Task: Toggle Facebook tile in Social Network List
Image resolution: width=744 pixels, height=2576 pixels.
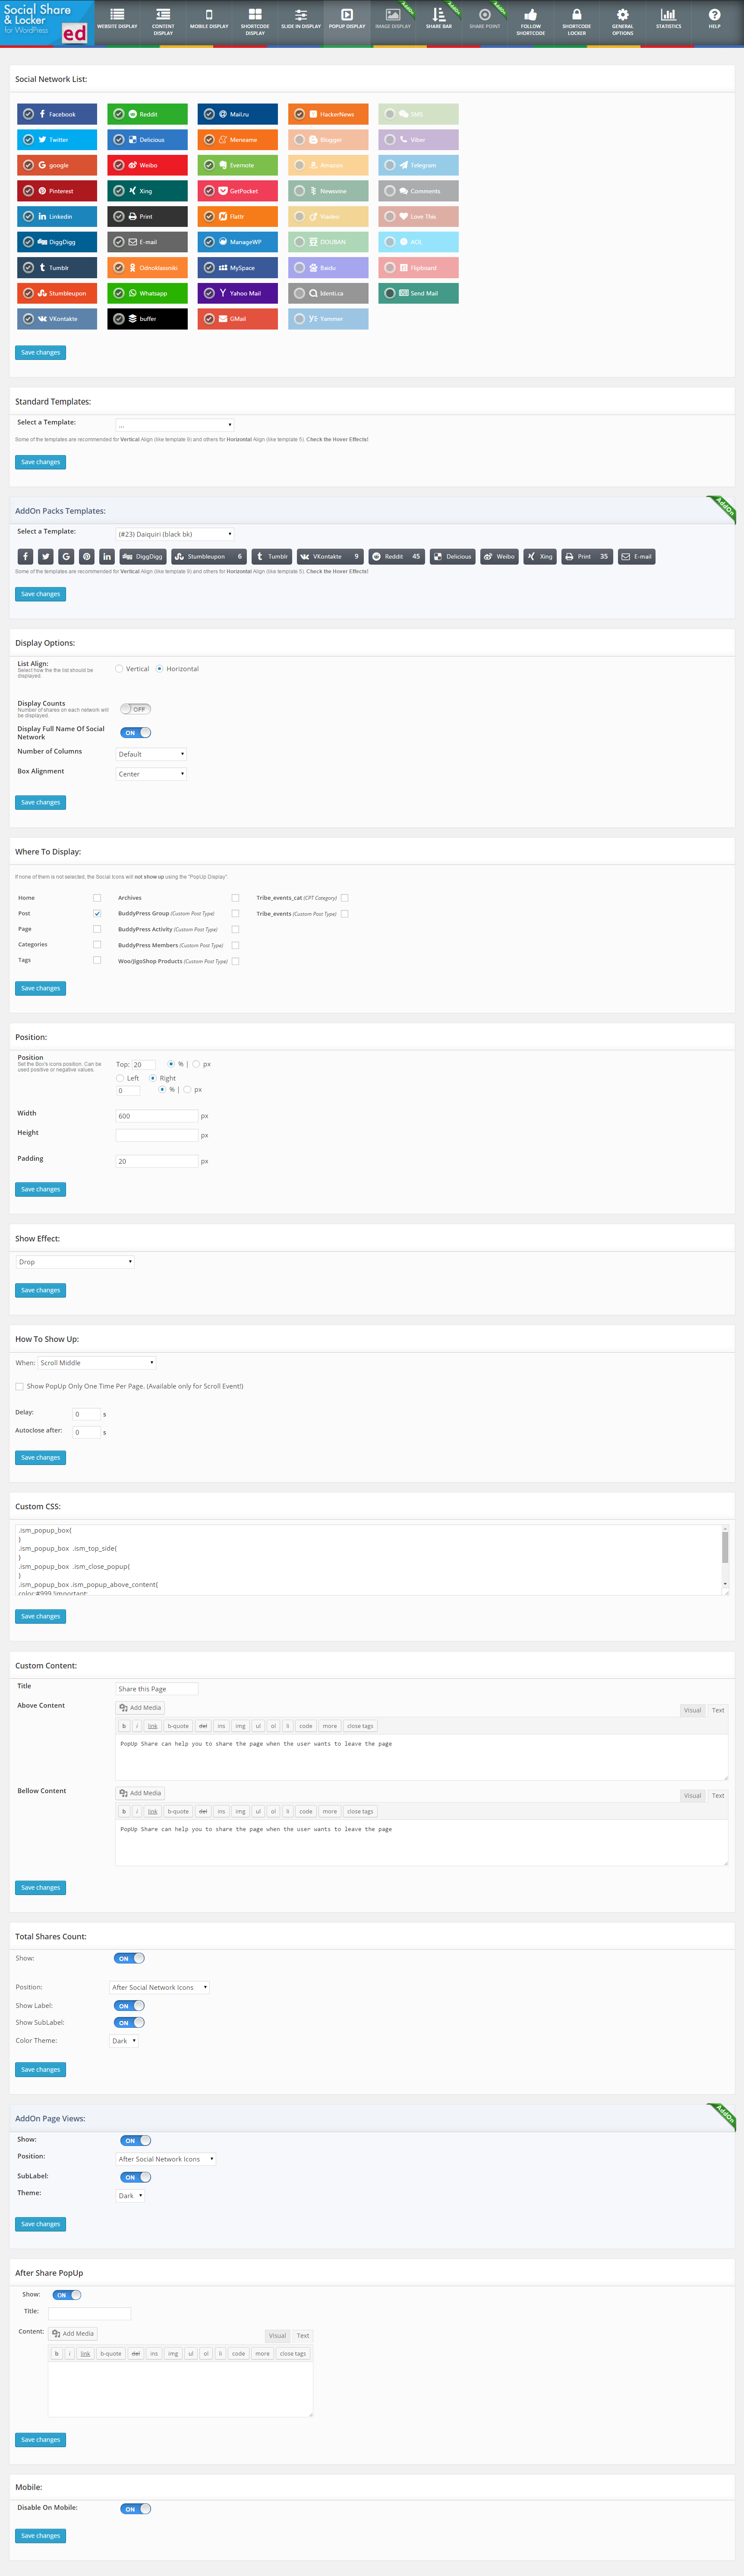Action: 57,114
